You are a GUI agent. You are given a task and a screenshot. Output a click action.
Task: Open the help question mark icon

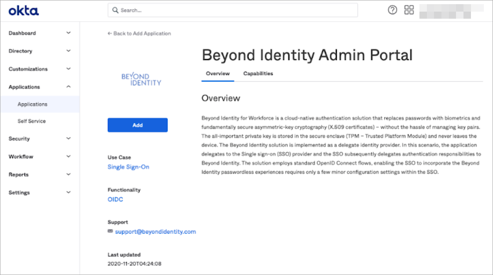[x=392, y=10]
